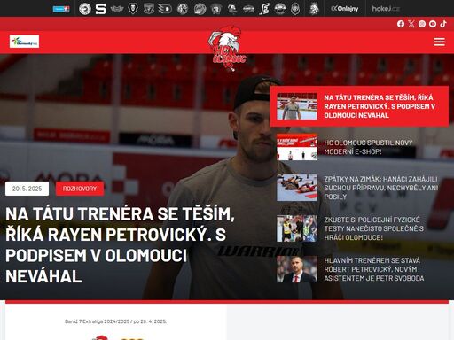Screen dimensions: 454x340
Task: Open the Facebook page icon
Action: tap(401, 24)
